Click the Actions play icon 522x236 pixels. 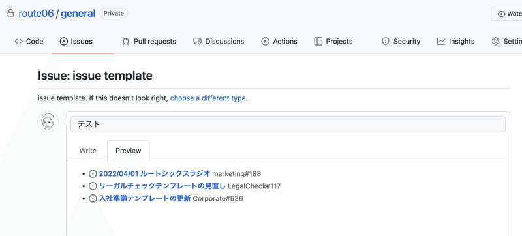[265, 42]
